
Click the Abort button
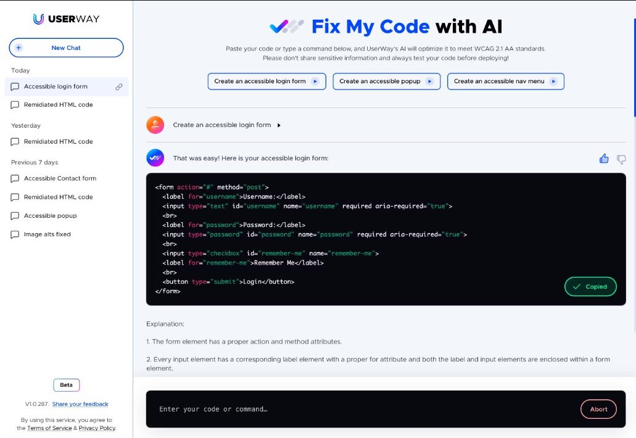tap(599, 409)
